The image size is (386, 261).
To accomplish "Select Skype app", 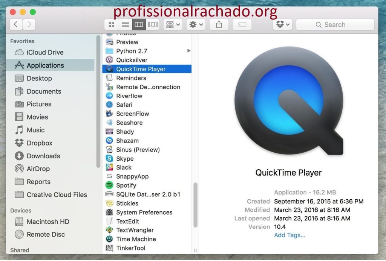I will point(147,159).
